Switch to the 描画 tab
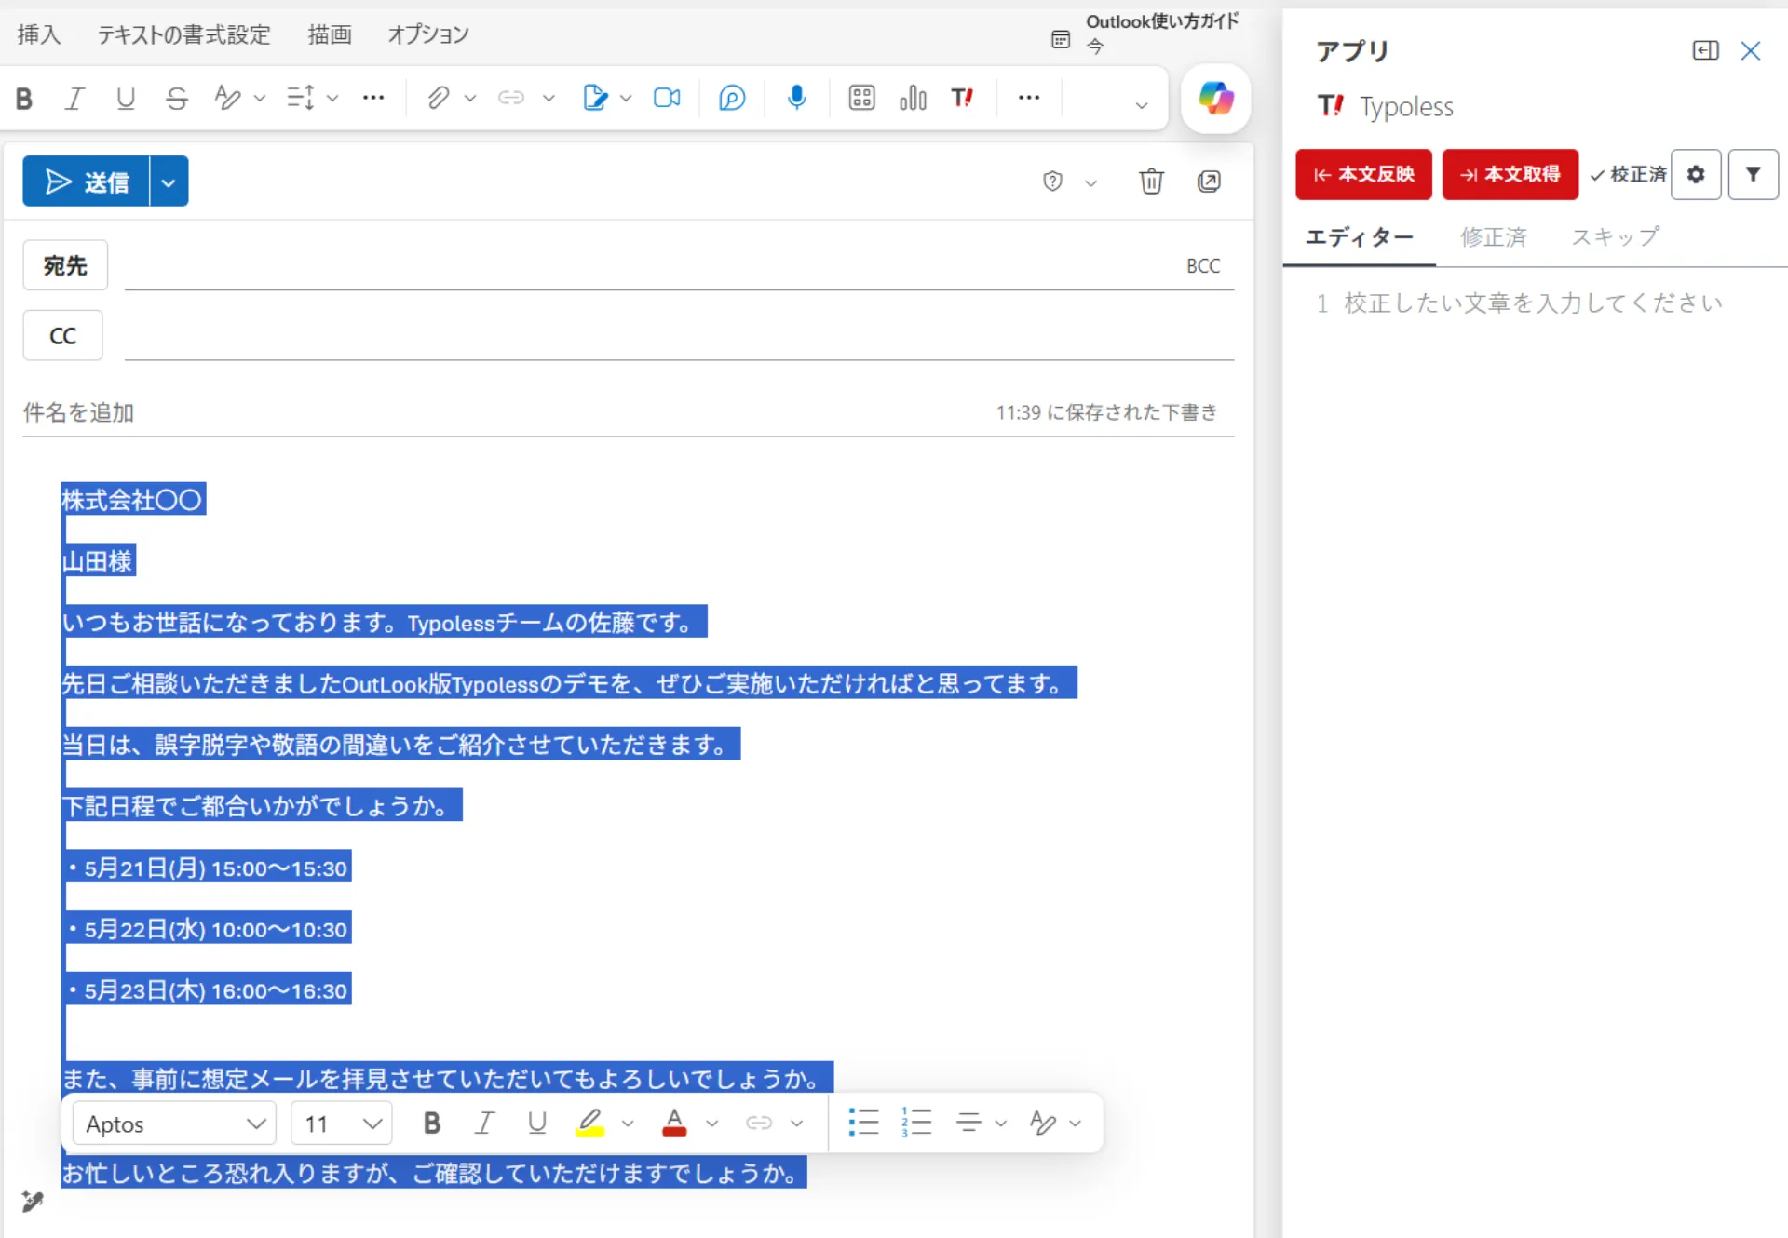 coord(330,34)
